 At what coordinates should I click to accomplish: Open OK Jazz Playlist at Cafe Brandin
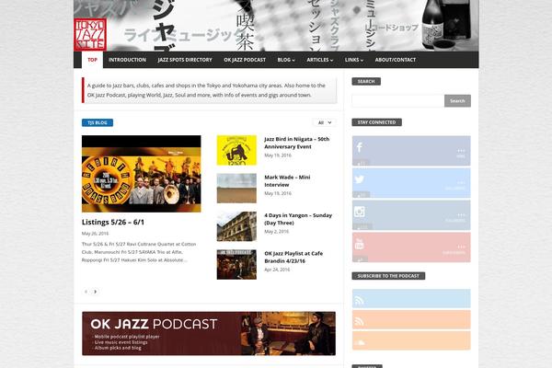[x=293, y=257]
